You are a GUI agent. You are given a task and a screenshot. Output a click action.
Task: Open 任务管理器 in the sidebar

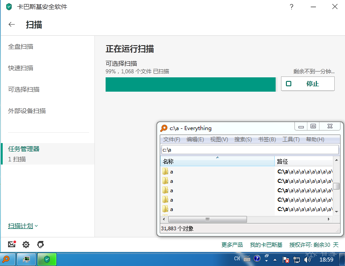pyautogui.click(x=24, y=149)
